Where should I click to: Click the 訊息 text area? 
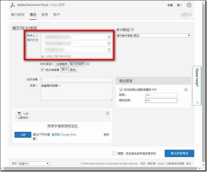tap(76, 92)
